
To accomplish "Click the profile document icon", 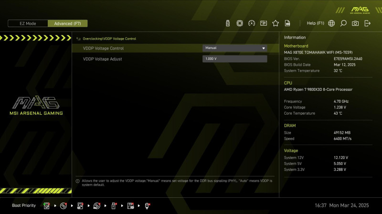I will pos(287,23).
